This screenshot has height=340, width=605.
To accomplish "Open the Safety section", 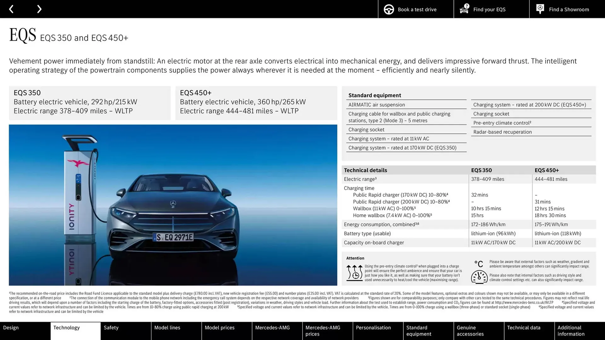I will click(126, 331).
